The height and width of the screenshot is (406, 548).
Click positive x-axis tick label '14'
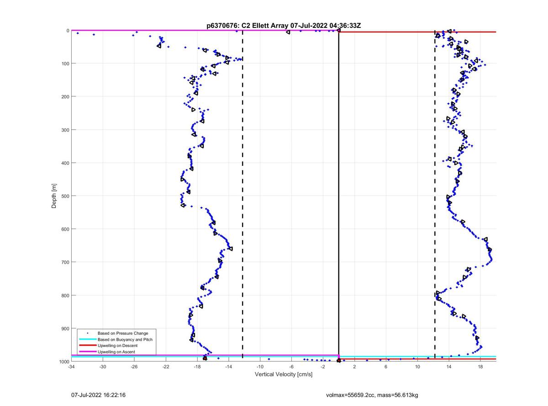449,366
